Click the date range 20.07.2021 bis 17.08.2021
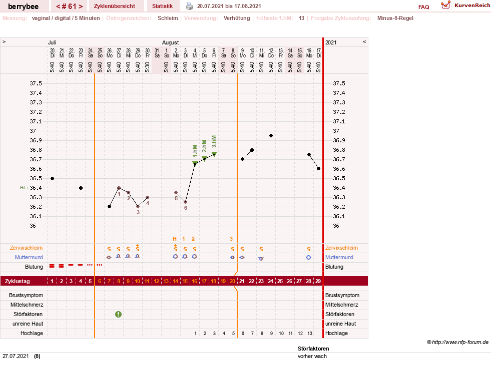The image size is (491, 368). point(229,6)
